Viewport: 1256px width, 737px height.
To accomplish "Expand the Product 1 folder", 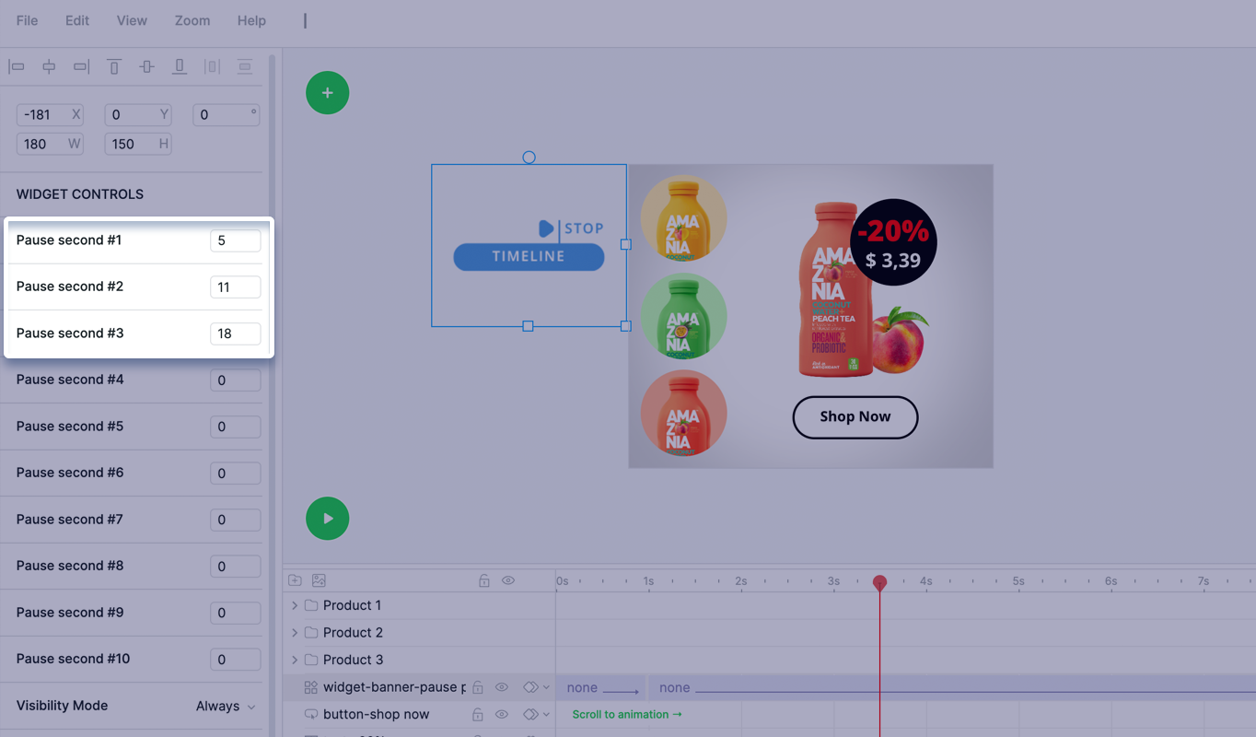I will (x=295, y=605).
